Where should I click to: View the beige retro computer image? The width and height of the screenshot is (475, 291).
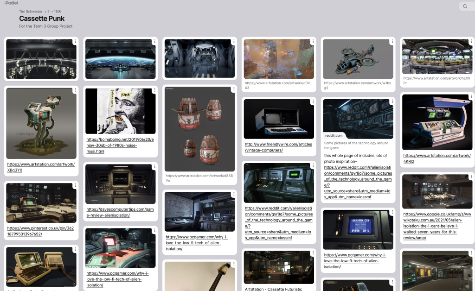pos(41,267)
